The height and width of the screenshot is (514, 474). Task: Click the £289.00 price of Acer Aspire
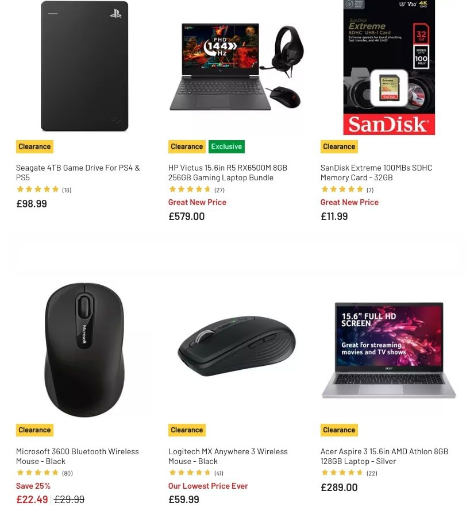point(339,488)
